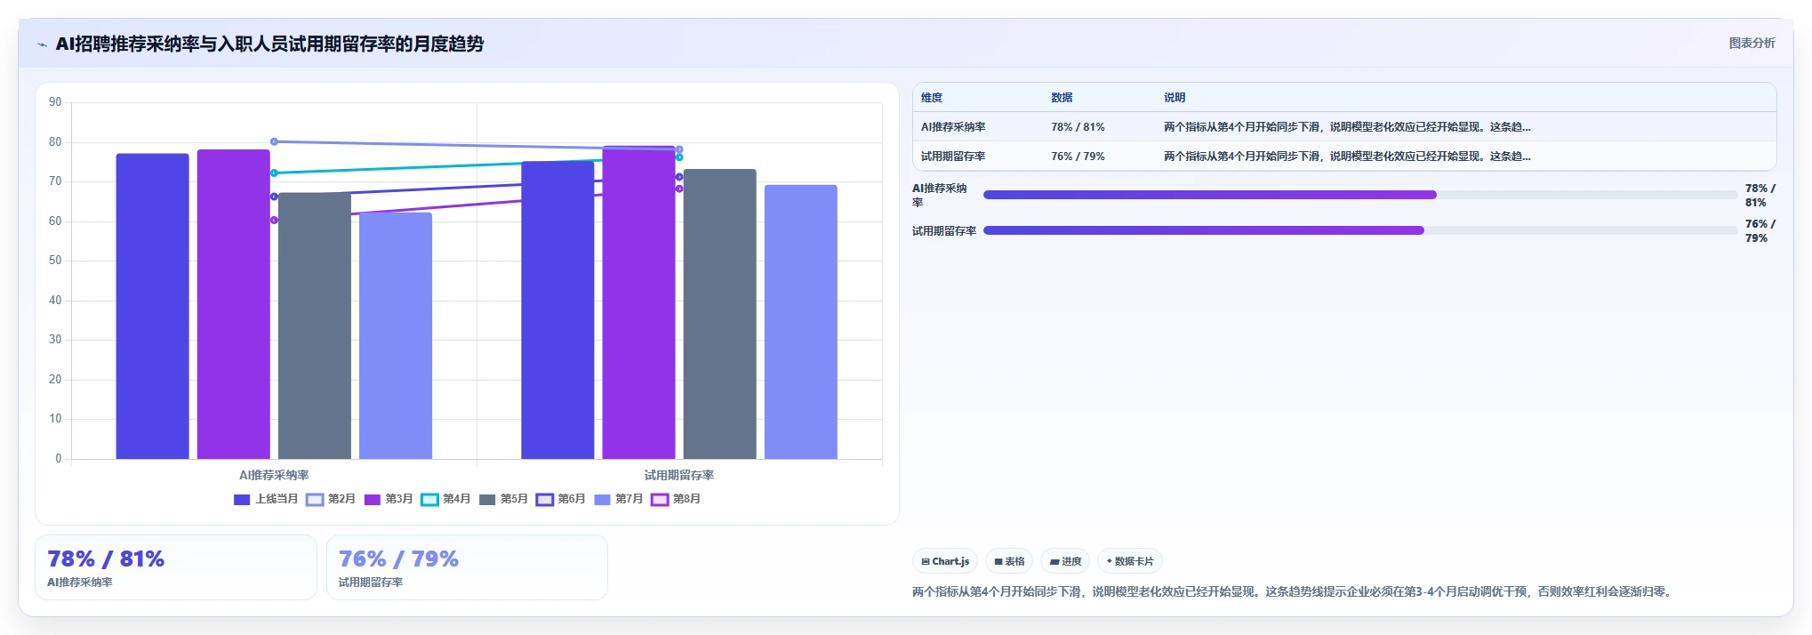The width and height of the screenshot is (1812, 635).
Task: Toggle the 第2月 legend series
Action: pos(330,499)
